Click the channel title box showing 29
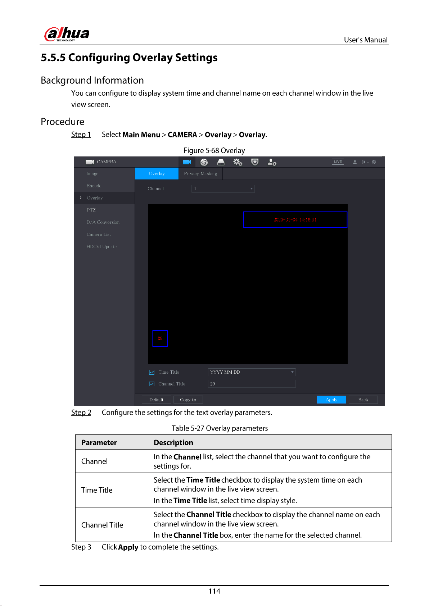 click(x=160, y=338)
